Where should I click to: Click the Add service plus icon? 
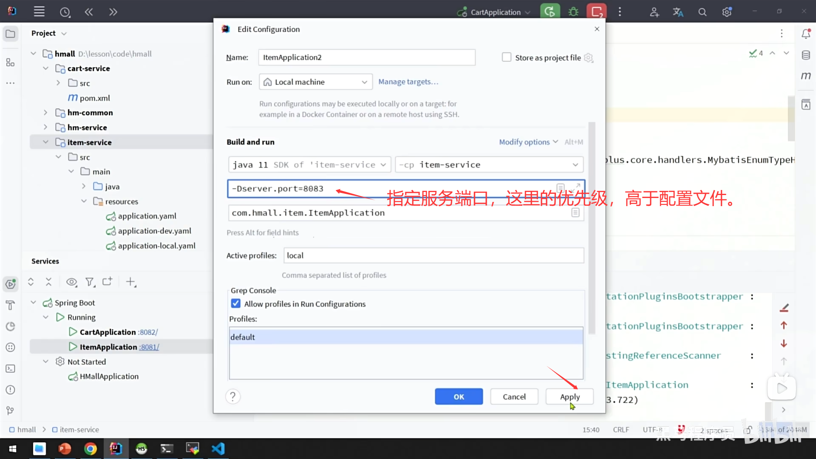click(131, 282)
